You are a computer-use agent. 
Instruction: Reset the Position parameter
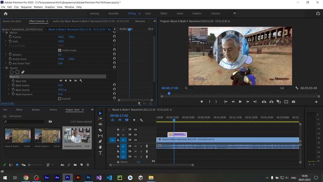[x=115, y=36]
